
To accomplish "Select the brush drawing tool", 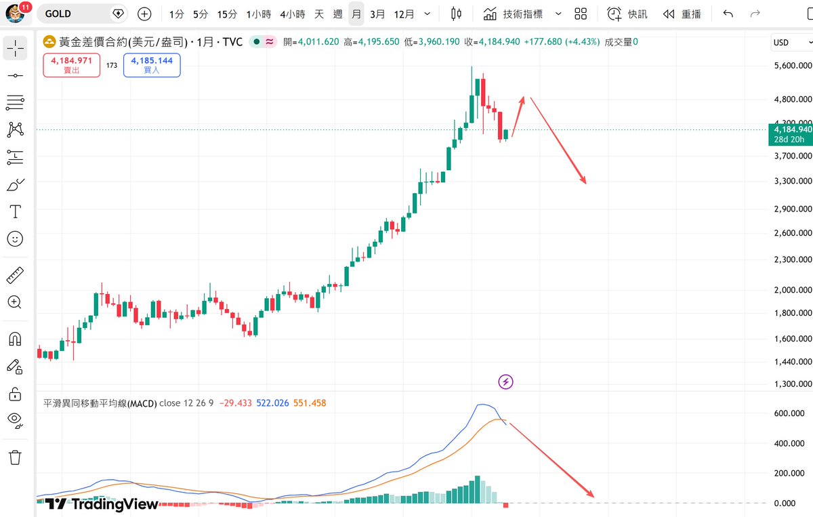I will tap(15, 184).
